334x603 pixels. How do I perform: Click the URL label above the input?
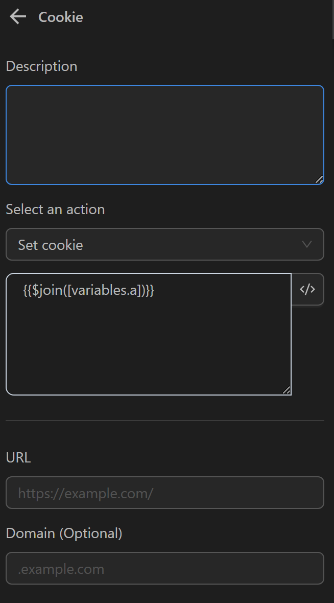tap(18, 457)
